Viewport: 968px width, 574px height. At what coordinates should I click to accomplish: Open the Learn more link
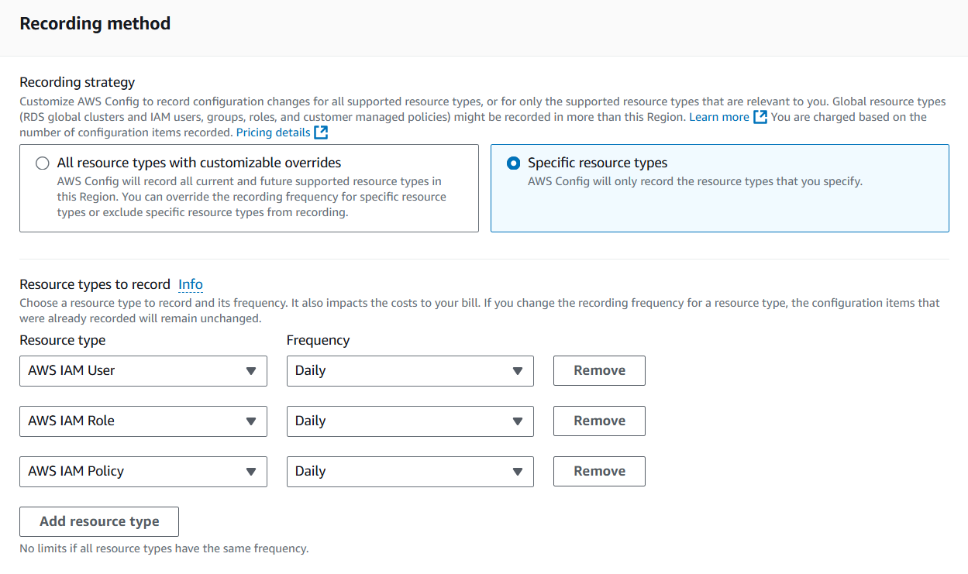[x=718, y=117]
